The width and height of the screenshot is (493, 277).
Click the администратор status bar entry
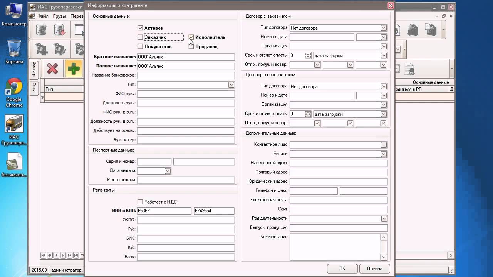pos(66,270)
